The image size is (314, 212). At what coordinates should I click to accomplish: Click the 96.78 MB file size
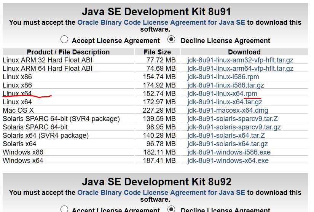click(161, 144)
